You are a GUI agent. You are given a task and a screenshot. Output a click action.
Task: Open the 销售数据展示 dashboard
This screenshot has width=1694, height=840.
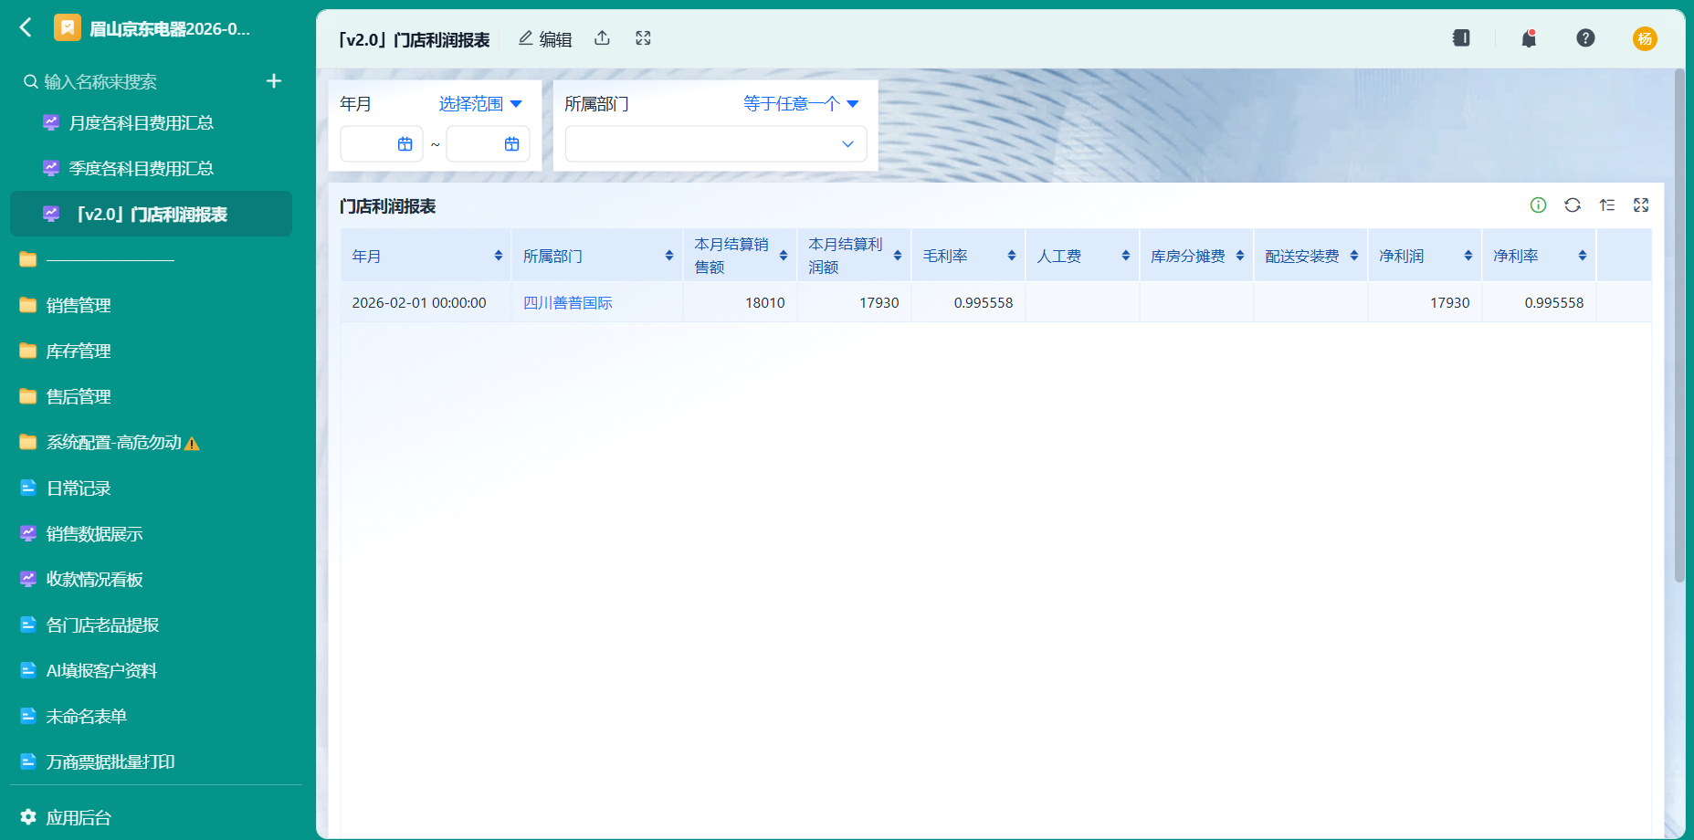click(151, 533)
